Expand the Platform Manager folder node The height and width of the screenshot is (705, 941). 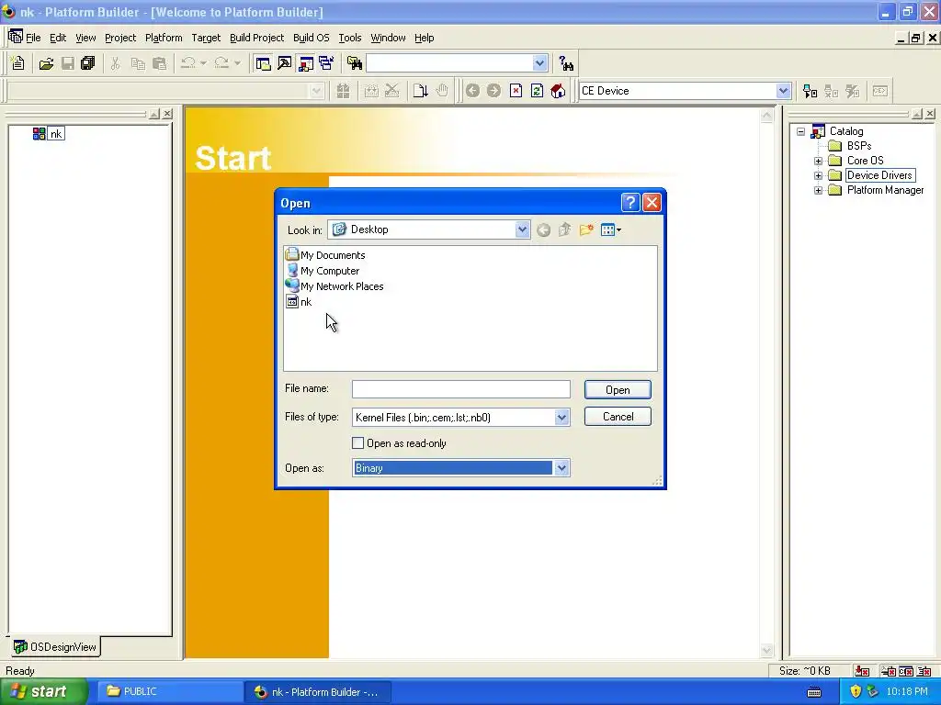(818, 190)
